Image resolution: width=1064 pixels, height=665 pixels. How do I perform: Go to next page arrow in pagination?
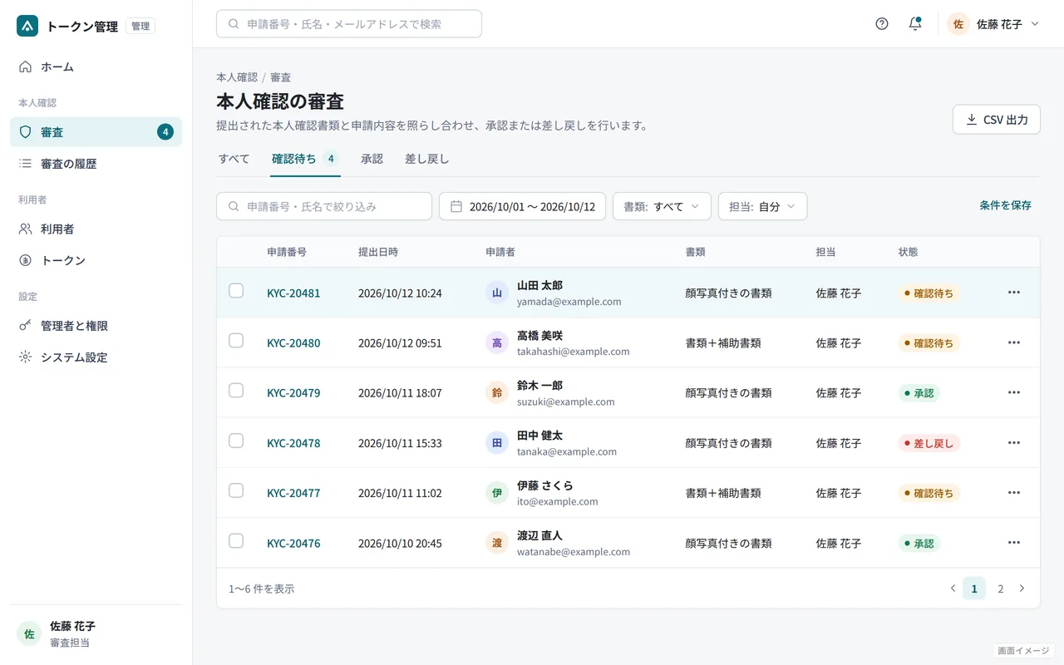point(1022,589)
